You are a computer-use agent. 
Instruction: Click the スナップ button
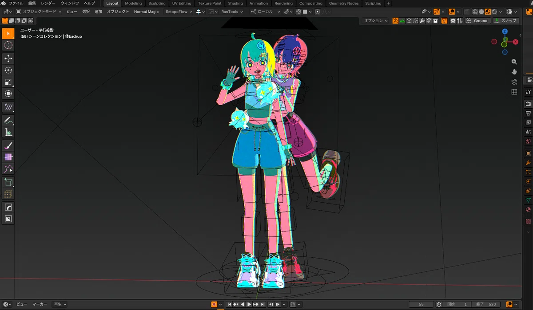point(506,21)
